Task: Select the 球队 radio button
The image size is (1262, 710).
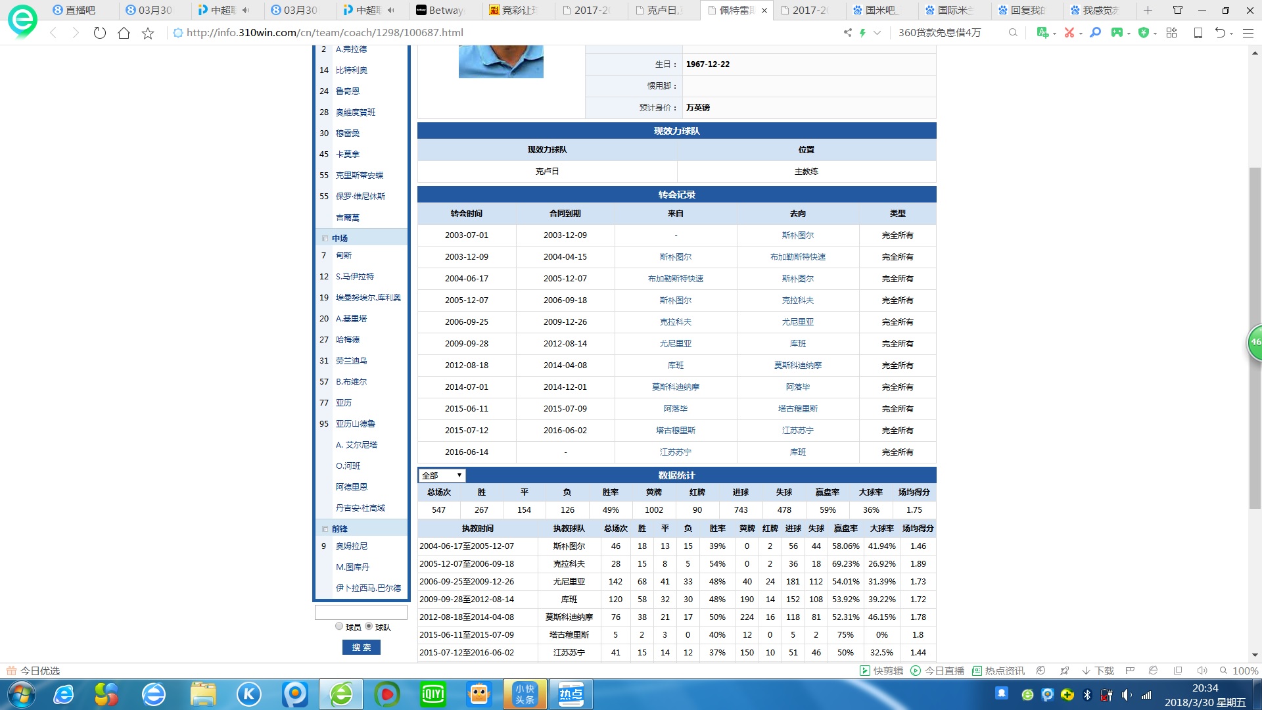Action: tap(369, 627)
